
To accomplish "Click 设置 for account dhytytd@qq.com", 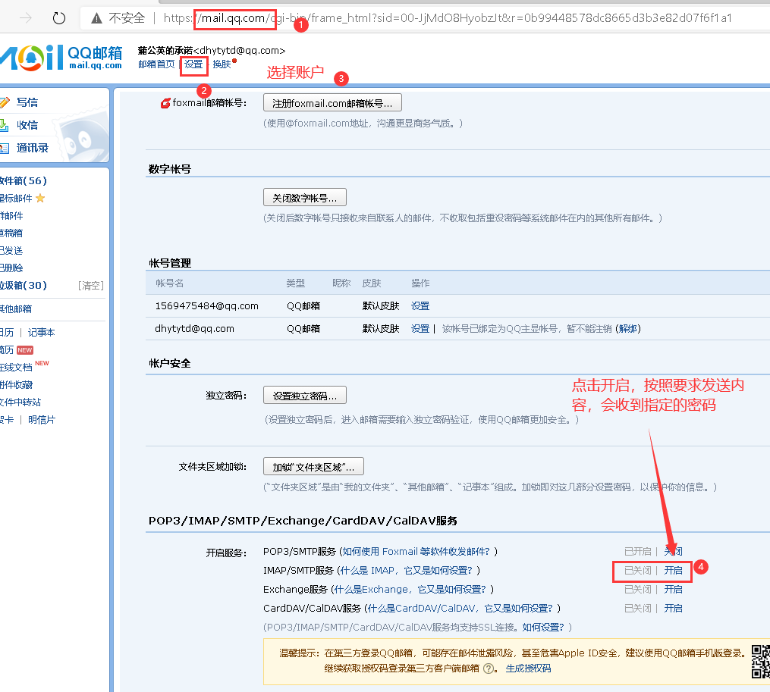I will pyautogui.click(x=420, y=328).
